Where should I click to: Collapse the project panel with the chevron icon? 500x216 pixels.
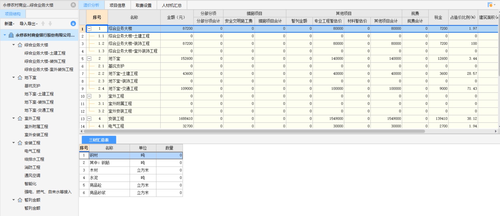(73, 5)
